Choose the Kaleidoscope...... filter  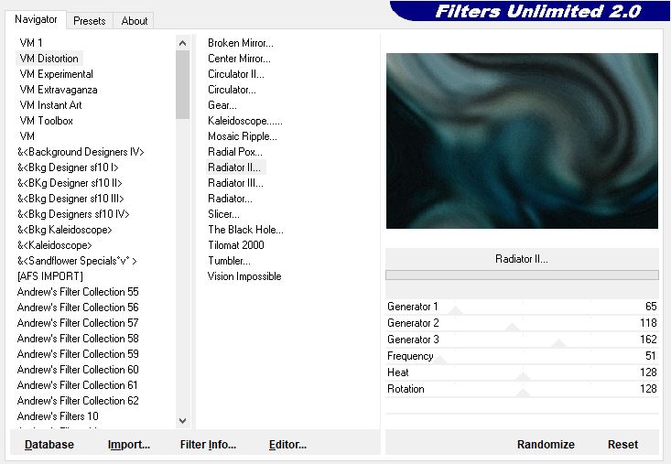pyautogui.click(x=245, y=121)
